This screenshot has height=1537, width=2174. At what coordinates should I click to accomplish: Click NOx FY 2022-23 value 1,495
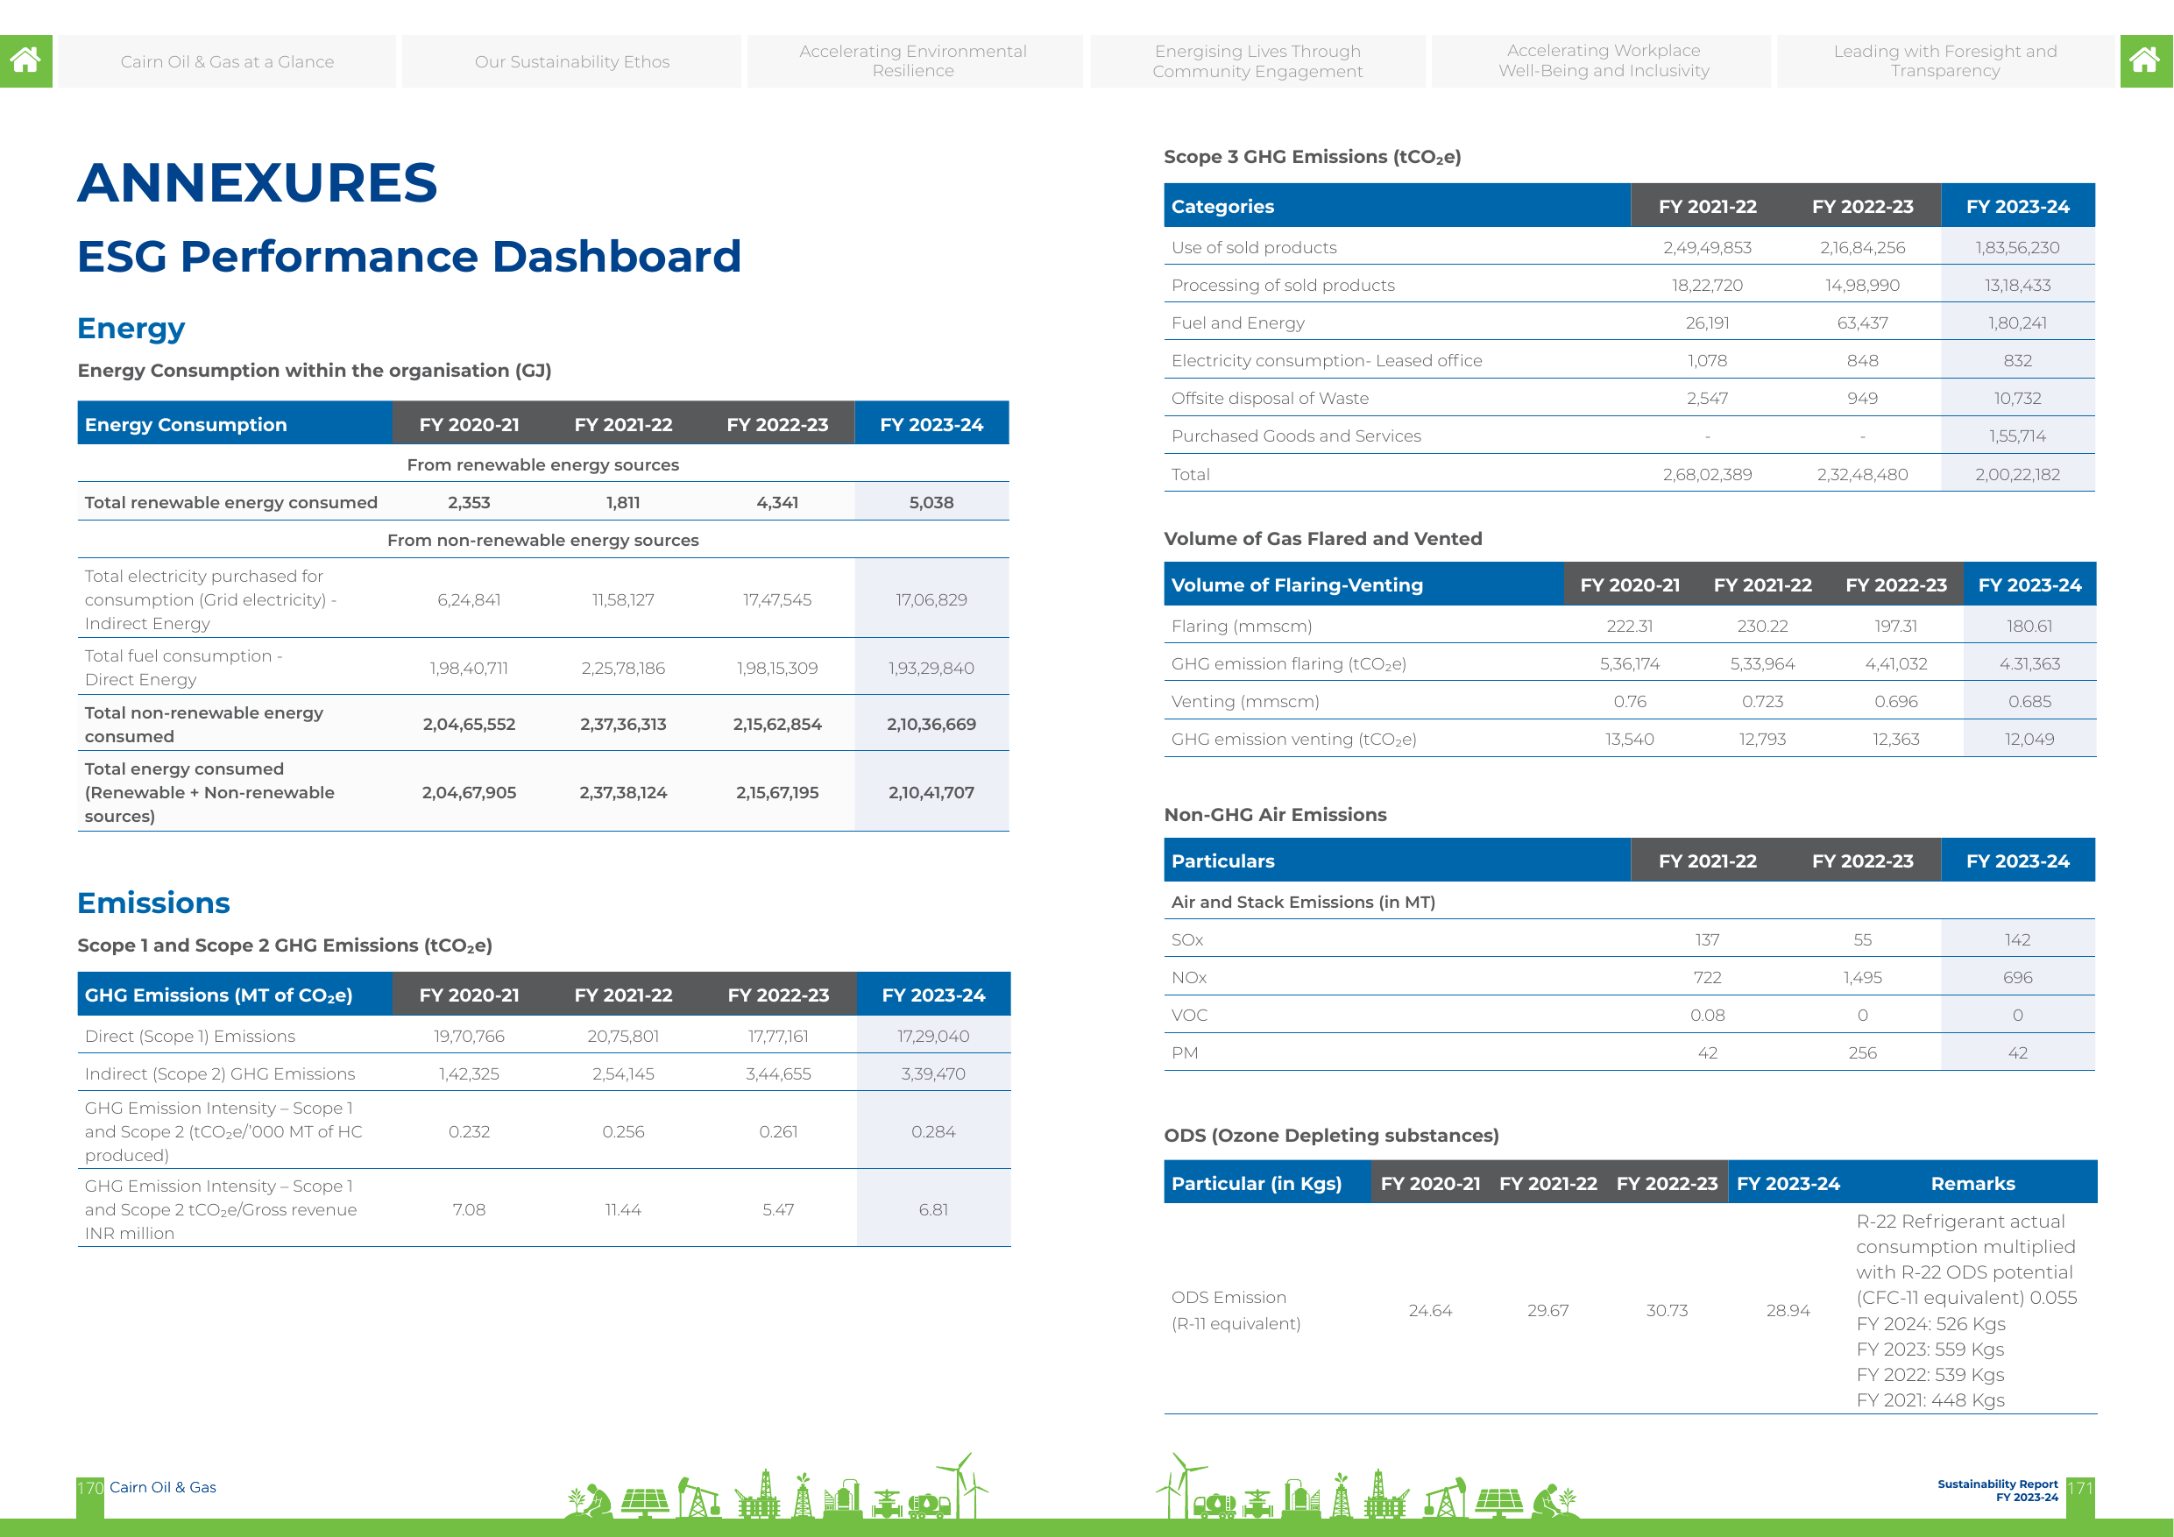point(1862,977)
